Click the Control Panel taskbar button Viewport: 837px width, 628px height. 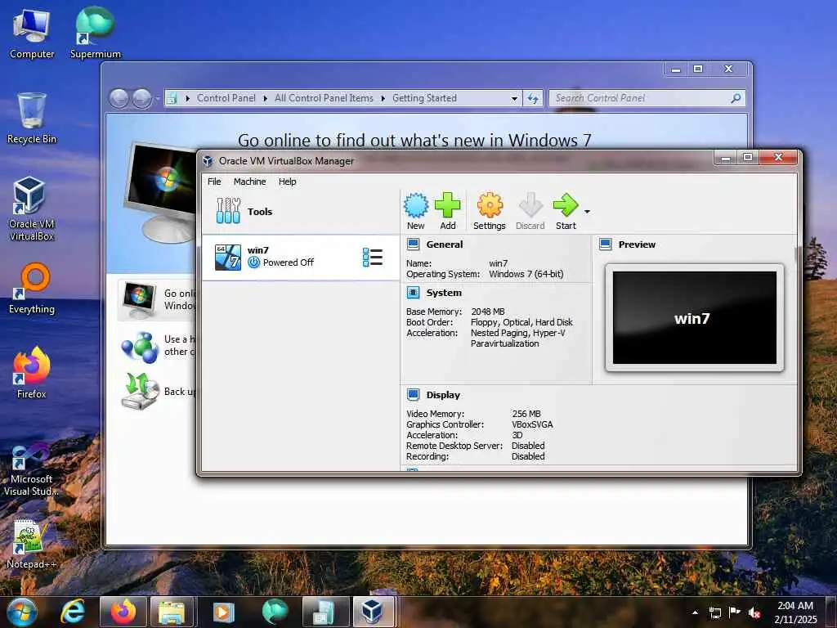[325, 612]
